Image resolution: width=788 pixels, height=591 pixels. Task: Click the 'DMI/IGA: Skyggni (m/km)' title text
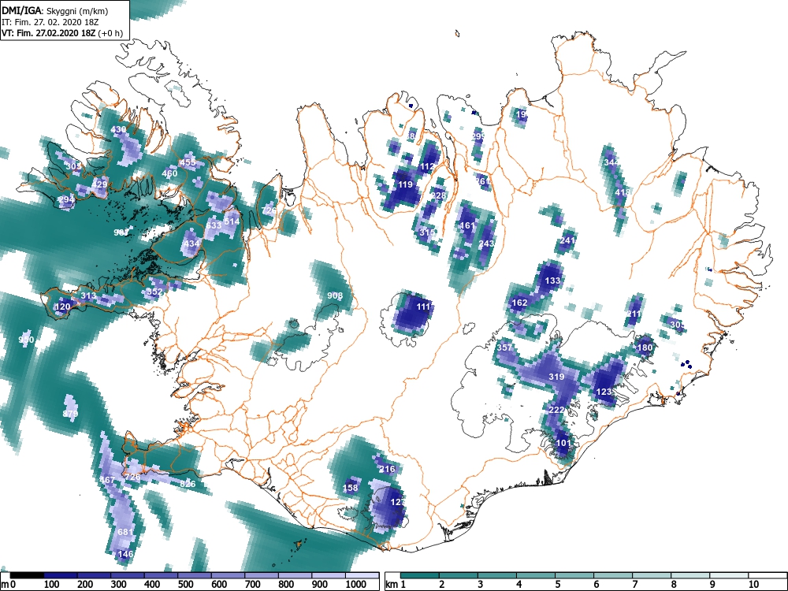55,10
